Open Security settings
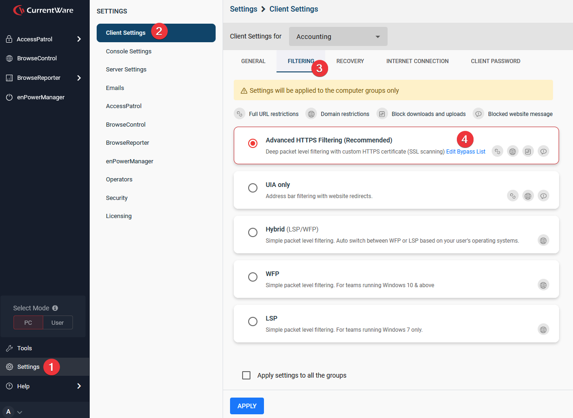 pyautogui.click(x=117, y=198)
